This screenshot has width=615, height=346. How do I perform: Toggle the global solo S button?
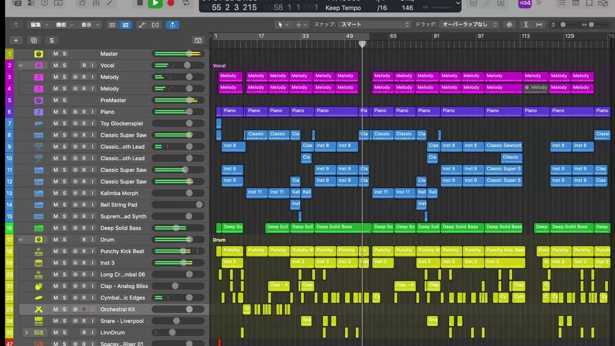[51, 40]
